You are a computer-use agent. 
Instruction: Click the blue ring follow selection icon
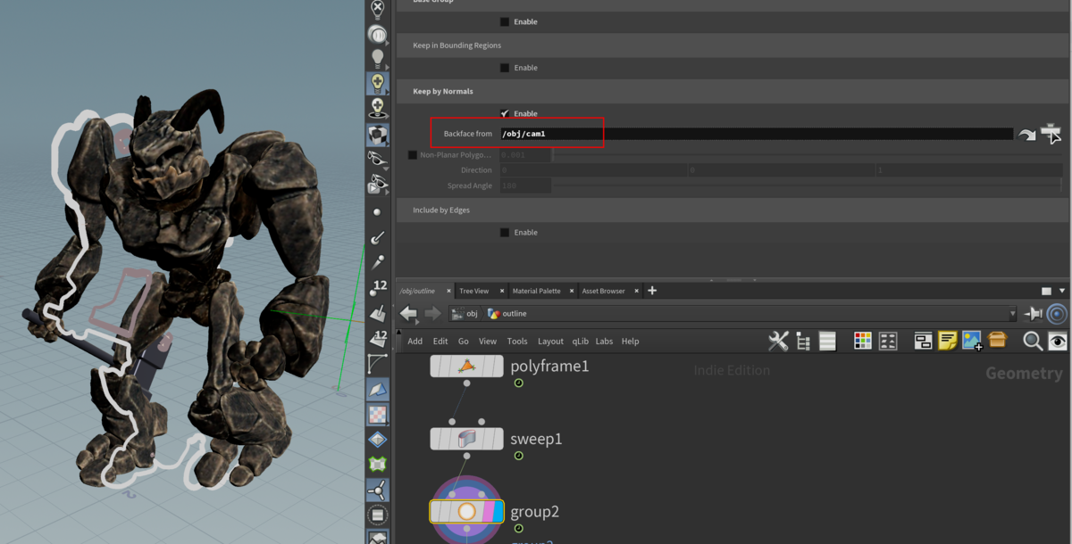tap(1057, 314)
